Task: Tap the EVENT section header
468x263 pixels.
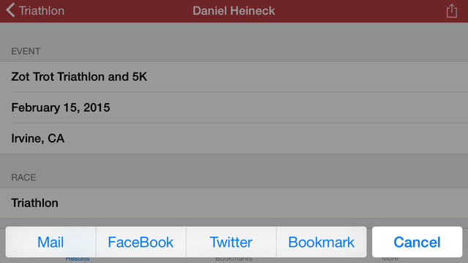Action: coord(26,51)
